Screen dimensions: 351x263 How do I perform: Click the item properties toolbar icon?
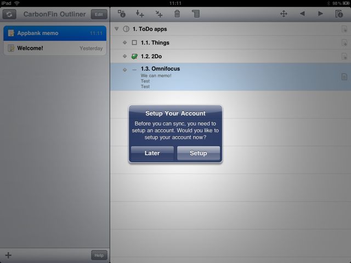[122, 14]
